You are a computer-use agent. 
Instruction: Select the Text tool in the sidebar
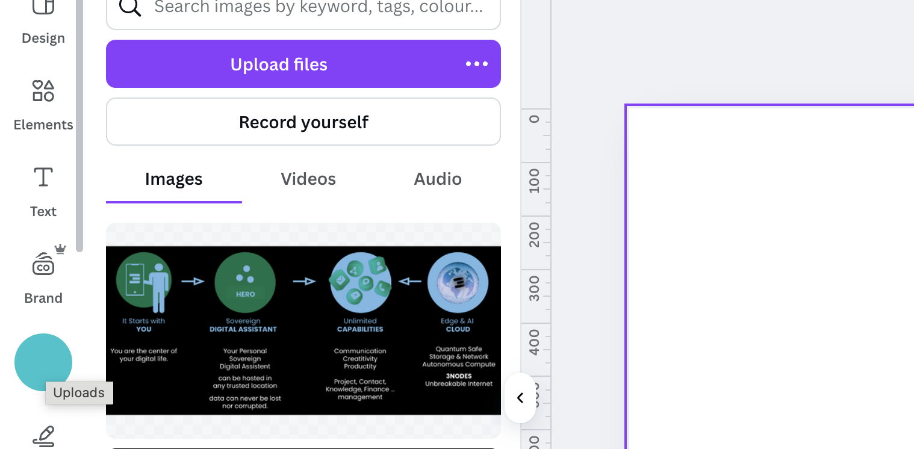point(43,192)
